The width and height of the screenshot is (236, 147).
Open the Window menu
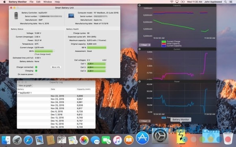[48, 2]
